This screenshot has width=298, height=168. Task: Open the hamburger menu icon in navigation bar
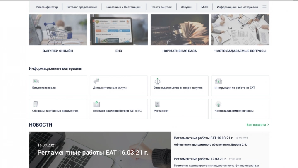[264, 7]
